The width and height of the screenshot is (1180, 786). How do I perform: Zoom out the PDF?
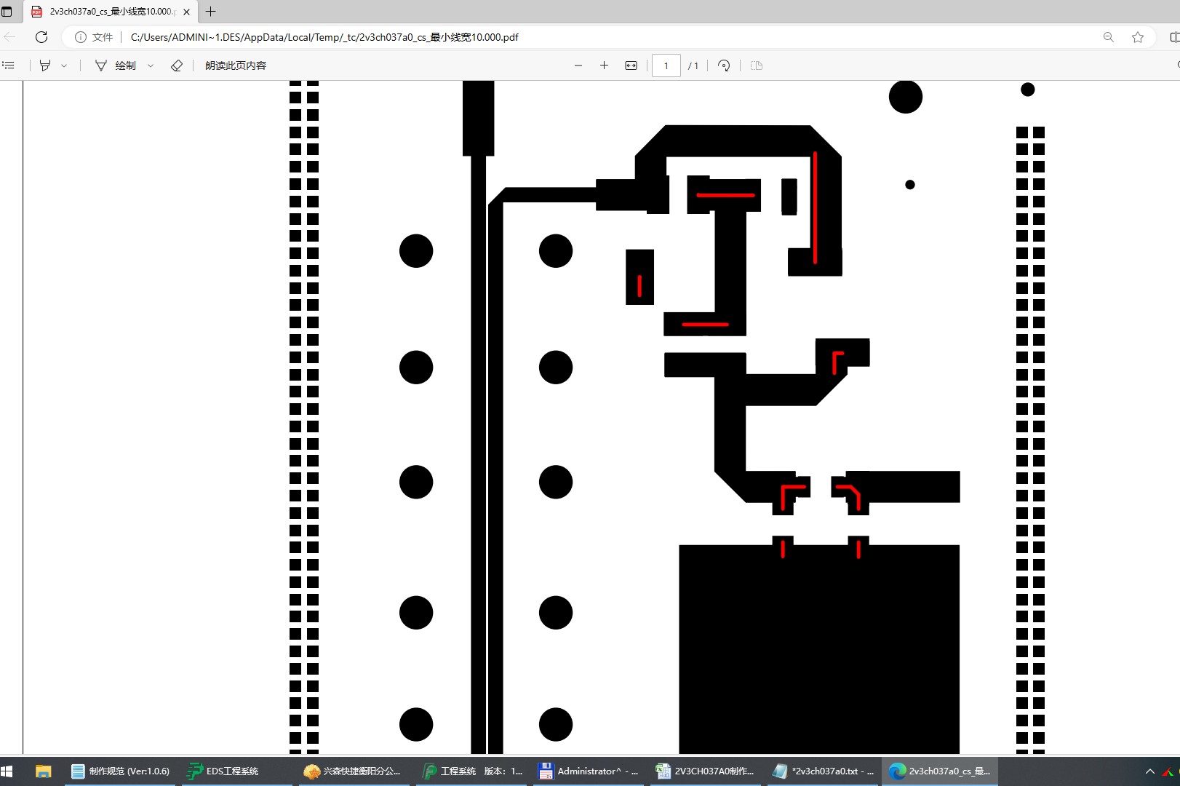[x=578, y=65]
